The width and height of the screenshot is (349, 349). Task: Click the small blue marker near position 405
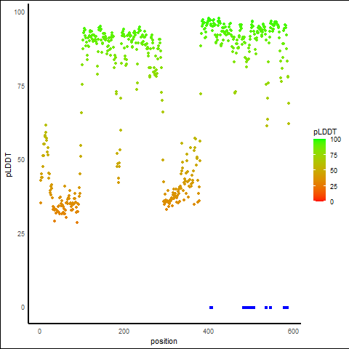[x=211, y=308]
